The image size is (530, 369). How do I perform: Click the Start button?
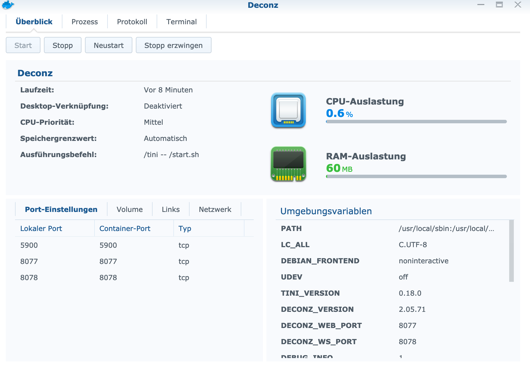23,45
